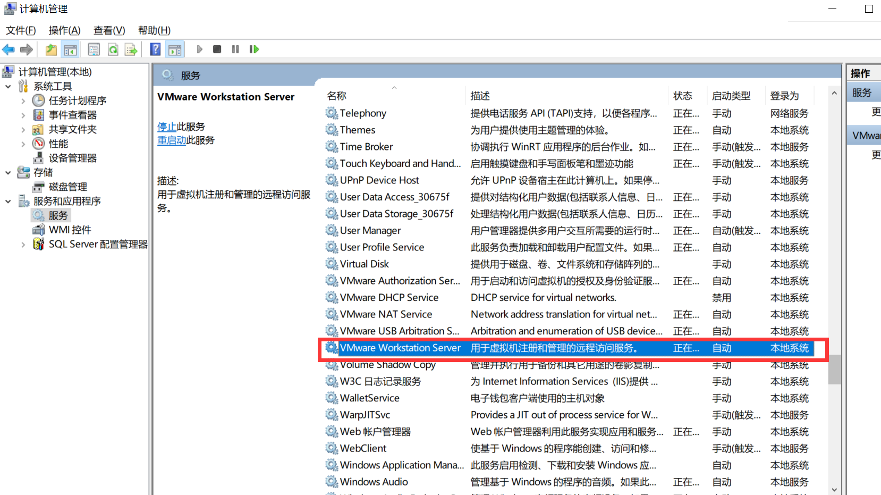This screenshot has height=495, width=881.
Task: Click the Start service play icon
Action: (200, 49)
